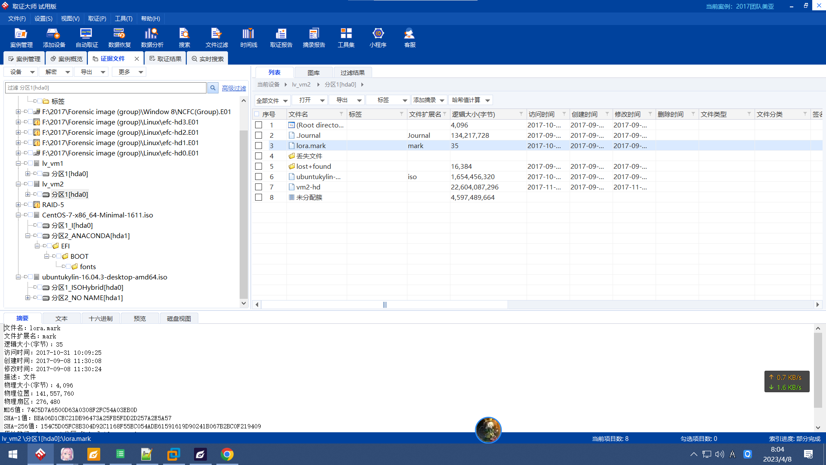Click the file list horizontal scrollbar thumb
826x465 pixels.
(385, 305)
